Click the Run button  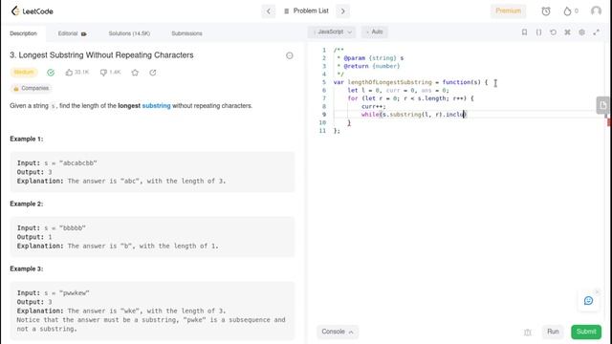pos(553,332)
